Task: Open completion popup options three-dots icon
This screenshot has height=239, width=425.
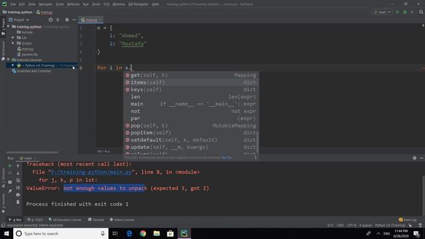Action: (255, 157)
